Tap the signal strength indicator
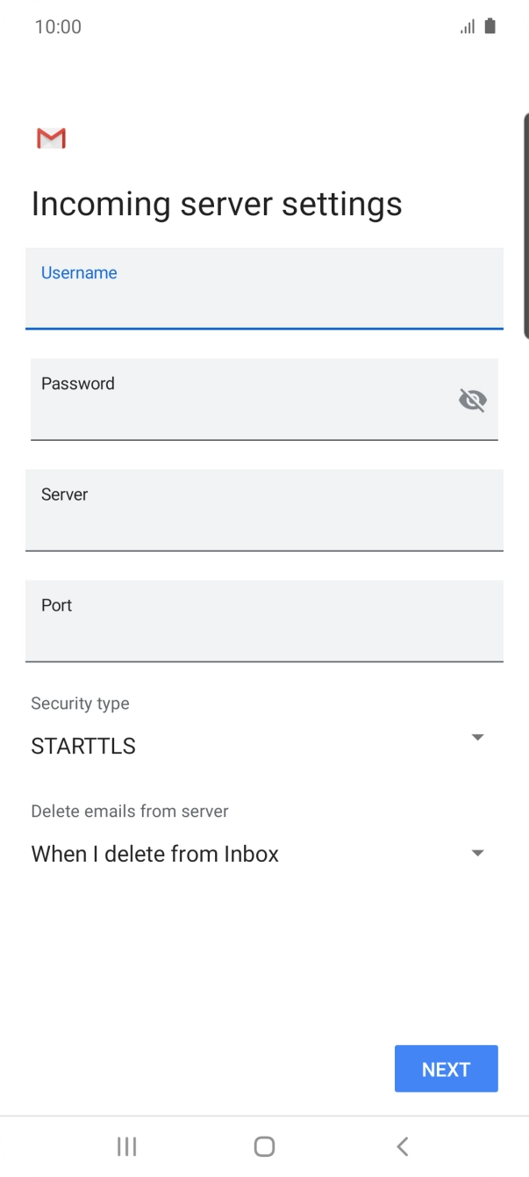The image size is (529, 1177). click(x=466, y=26)
